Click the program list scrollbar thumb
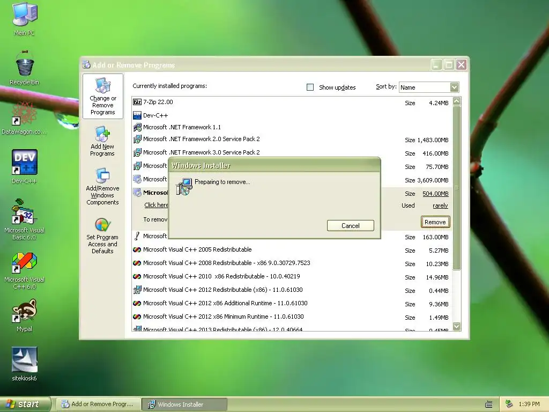Viewport: 549px width, 412px height. (457, 188)
